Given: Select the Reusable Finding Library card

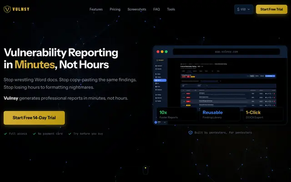Looking at the screenshot, I should pyautogui.click(x=220, y=114).
